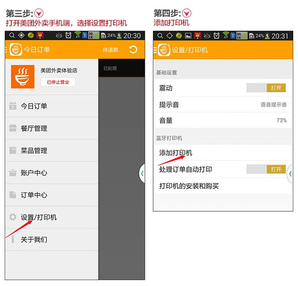Screen dimensions: 298x286
Task: Tap the location target icon in left status bar
Action: click(21, 35)
